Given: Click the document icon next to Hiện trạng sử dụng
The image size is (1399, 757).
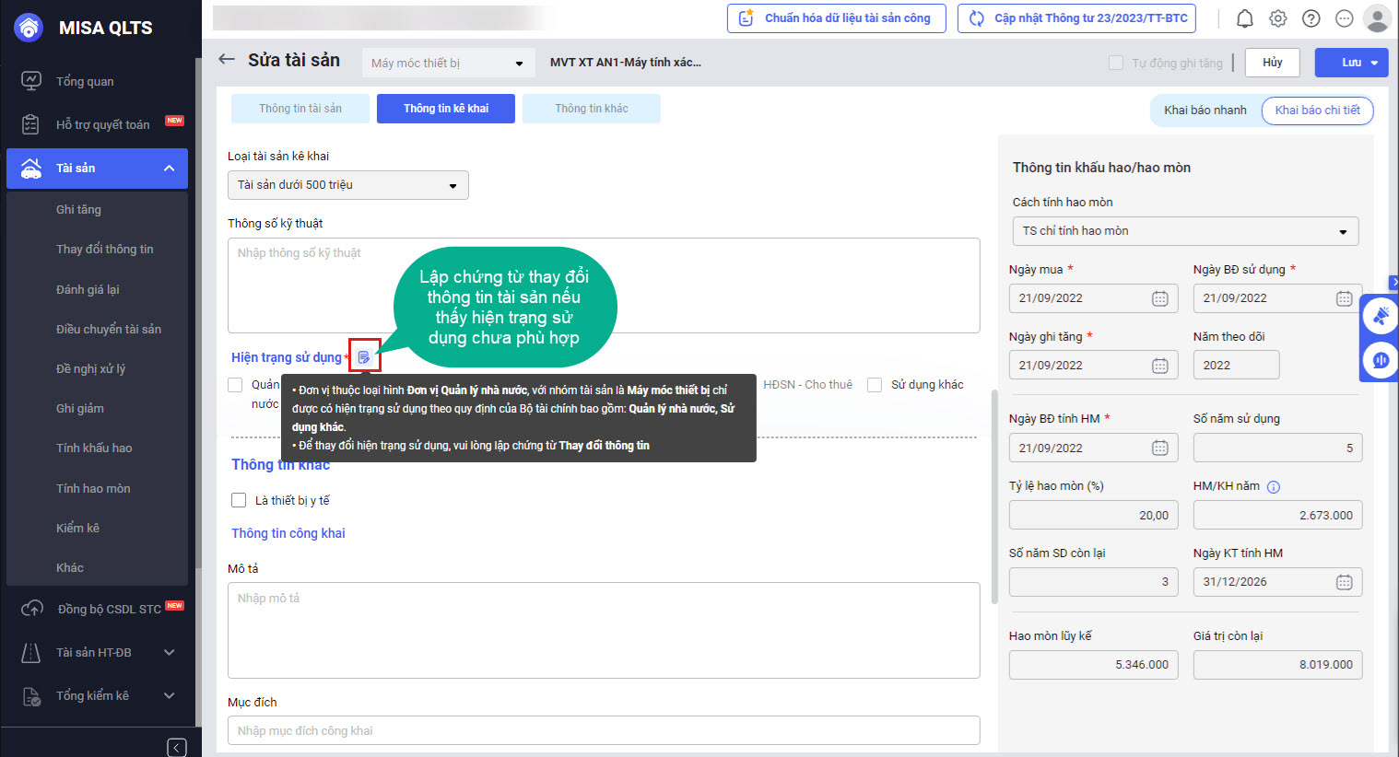Looking at the screenshot, I should click(364, 357).
